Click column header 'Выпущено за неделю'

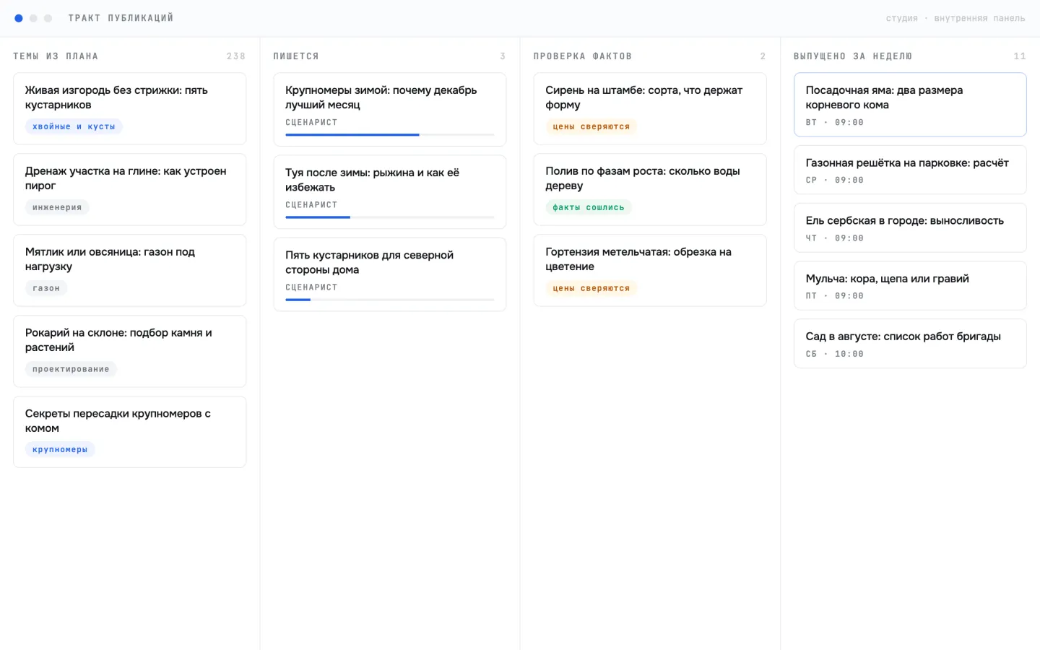click(853, 56)
